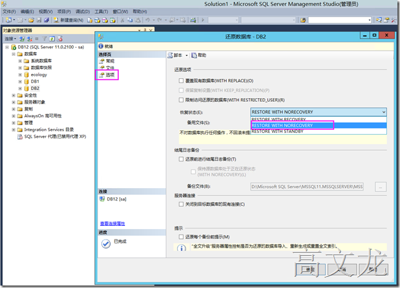Choose RESTORE WITH NORECOVERY in the dropdown list
This screenshot has height=288, width=400.
pyautogui.click(x=319, y=125)
